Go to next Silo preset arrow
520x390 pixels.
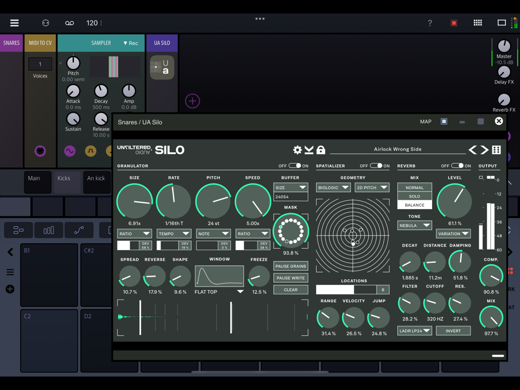tap(485, 150)
